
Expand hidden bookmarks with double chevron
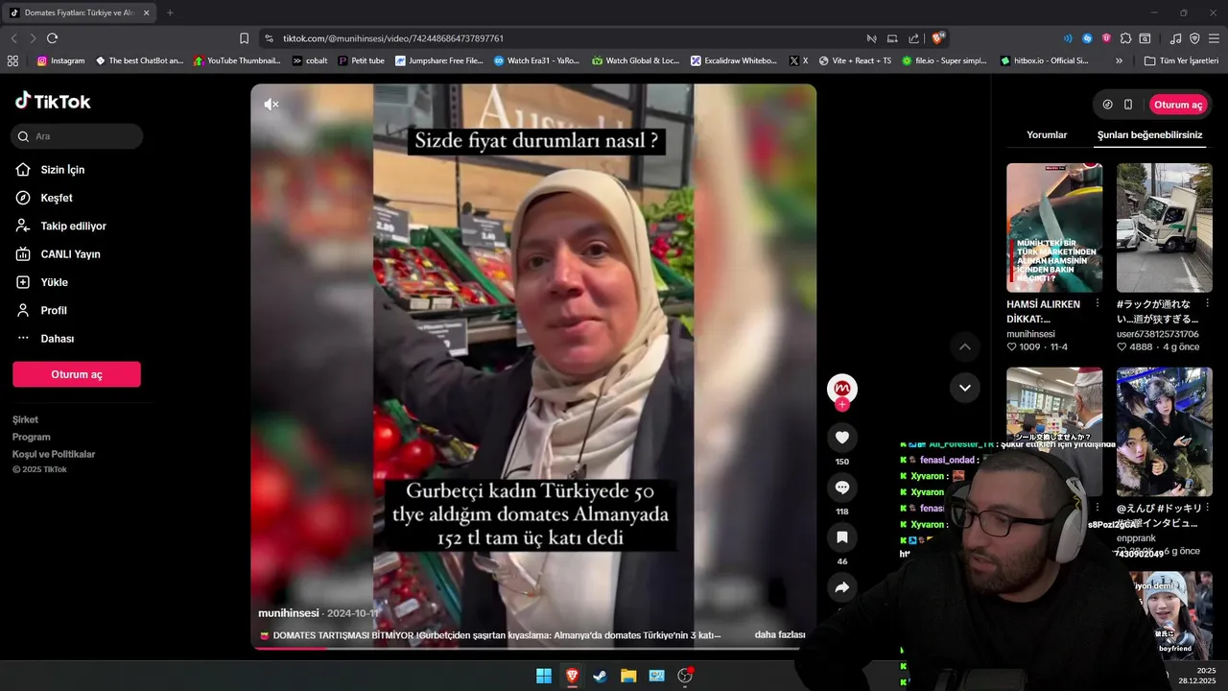(1119, 60)
